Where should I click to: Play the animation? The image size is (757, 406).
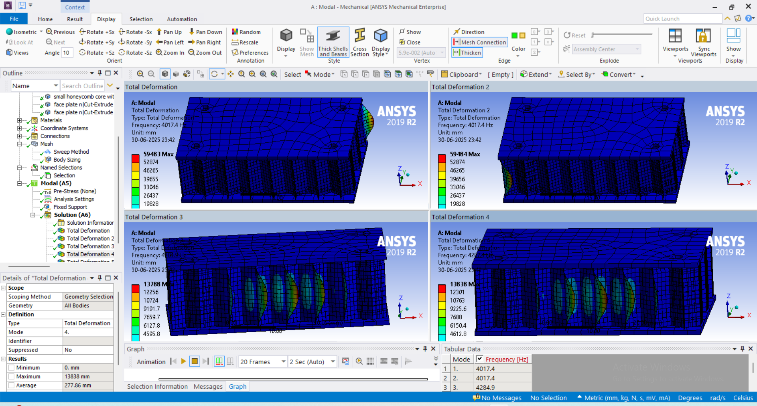[x=183, y=361]
